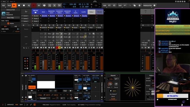Viewport: 190px width, 107px height.
Task: Open KICK track input 'All ins' dropdown
Action: tap(43, 43)
